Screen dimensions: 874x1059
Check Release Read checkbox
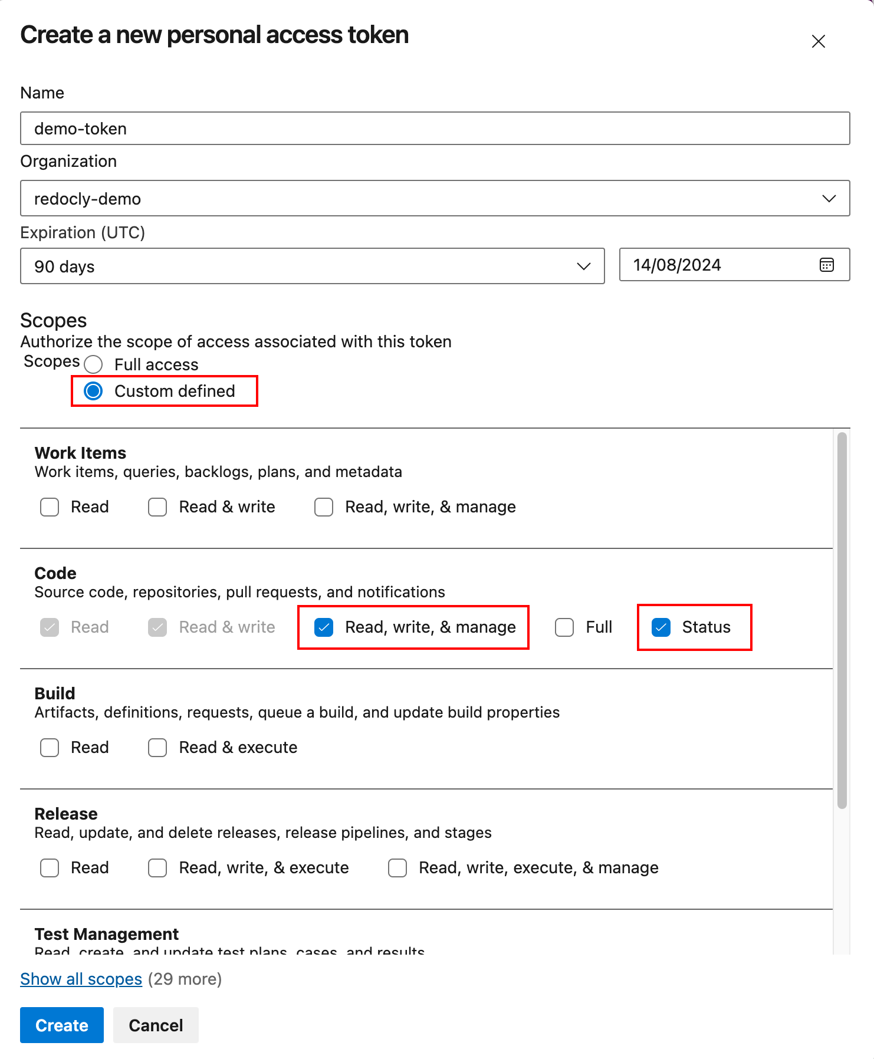50,868
